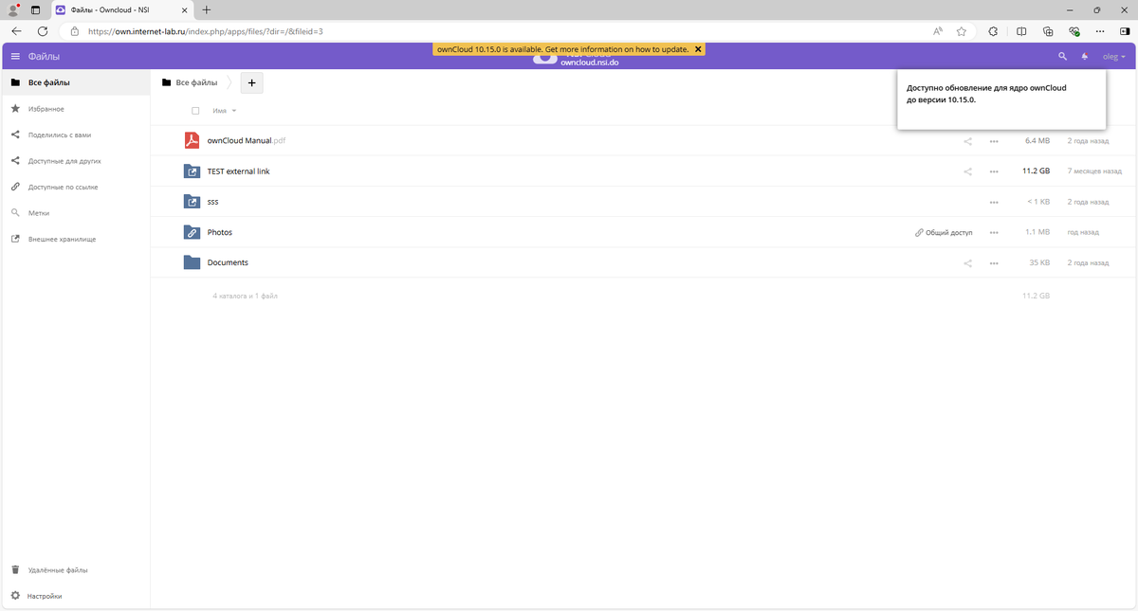Image resolution: width=1138 pixels, height=611 pixels.
Task: Add page to favorites with star icon
Action: [x=962, y=31]
